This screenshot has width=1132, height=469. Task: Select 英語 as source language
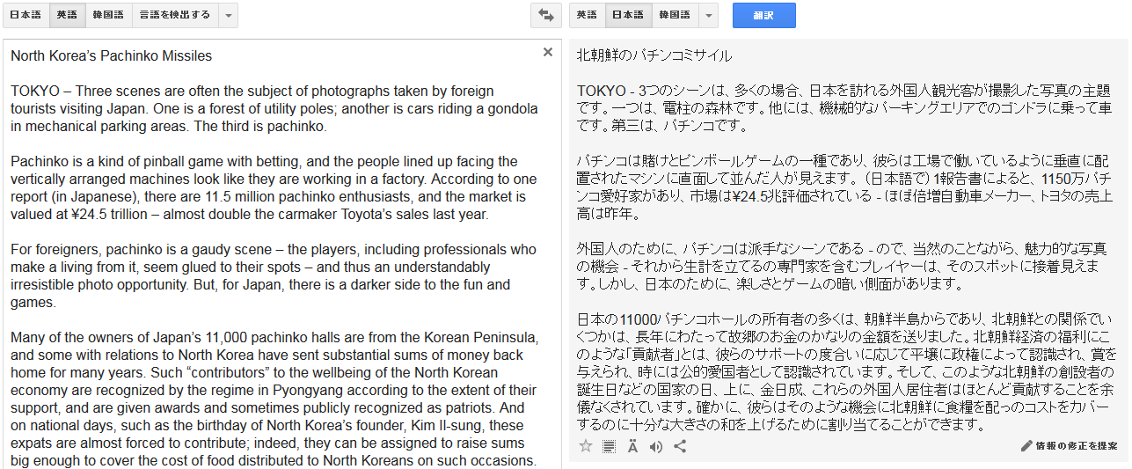coord(67,15)
